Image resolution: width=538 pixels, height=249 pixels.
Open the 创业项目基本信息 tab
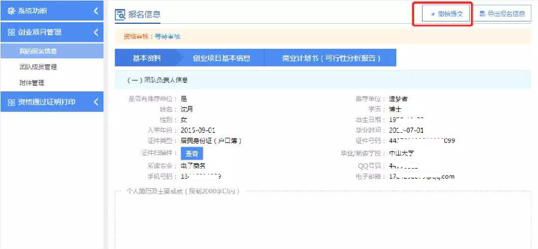point(221,58)
